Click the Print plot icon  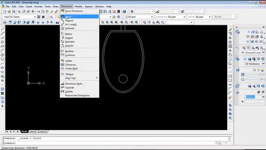point(19,11)
